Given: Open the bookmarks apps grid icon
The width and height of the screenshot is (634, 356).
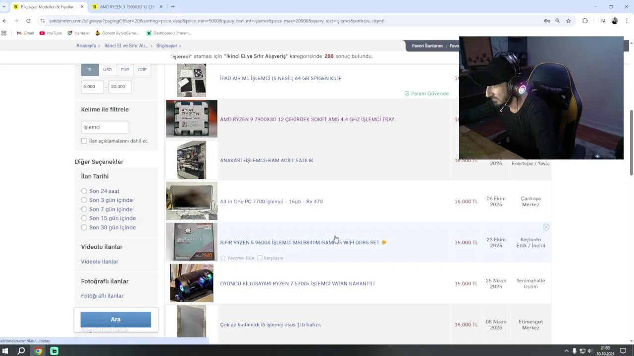Looking at the screenshot, I should coord(4,33).
